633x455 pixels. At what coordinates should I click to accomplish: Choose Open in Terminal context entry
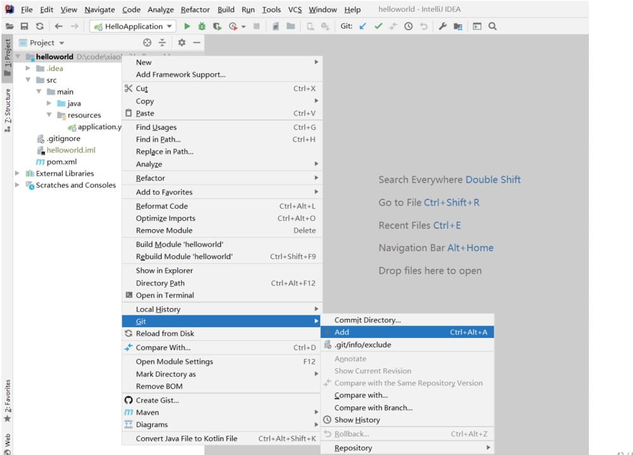222,295
